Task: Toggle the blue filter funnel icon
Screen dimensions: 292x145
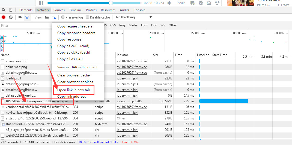Action: [x=27, y=17]
